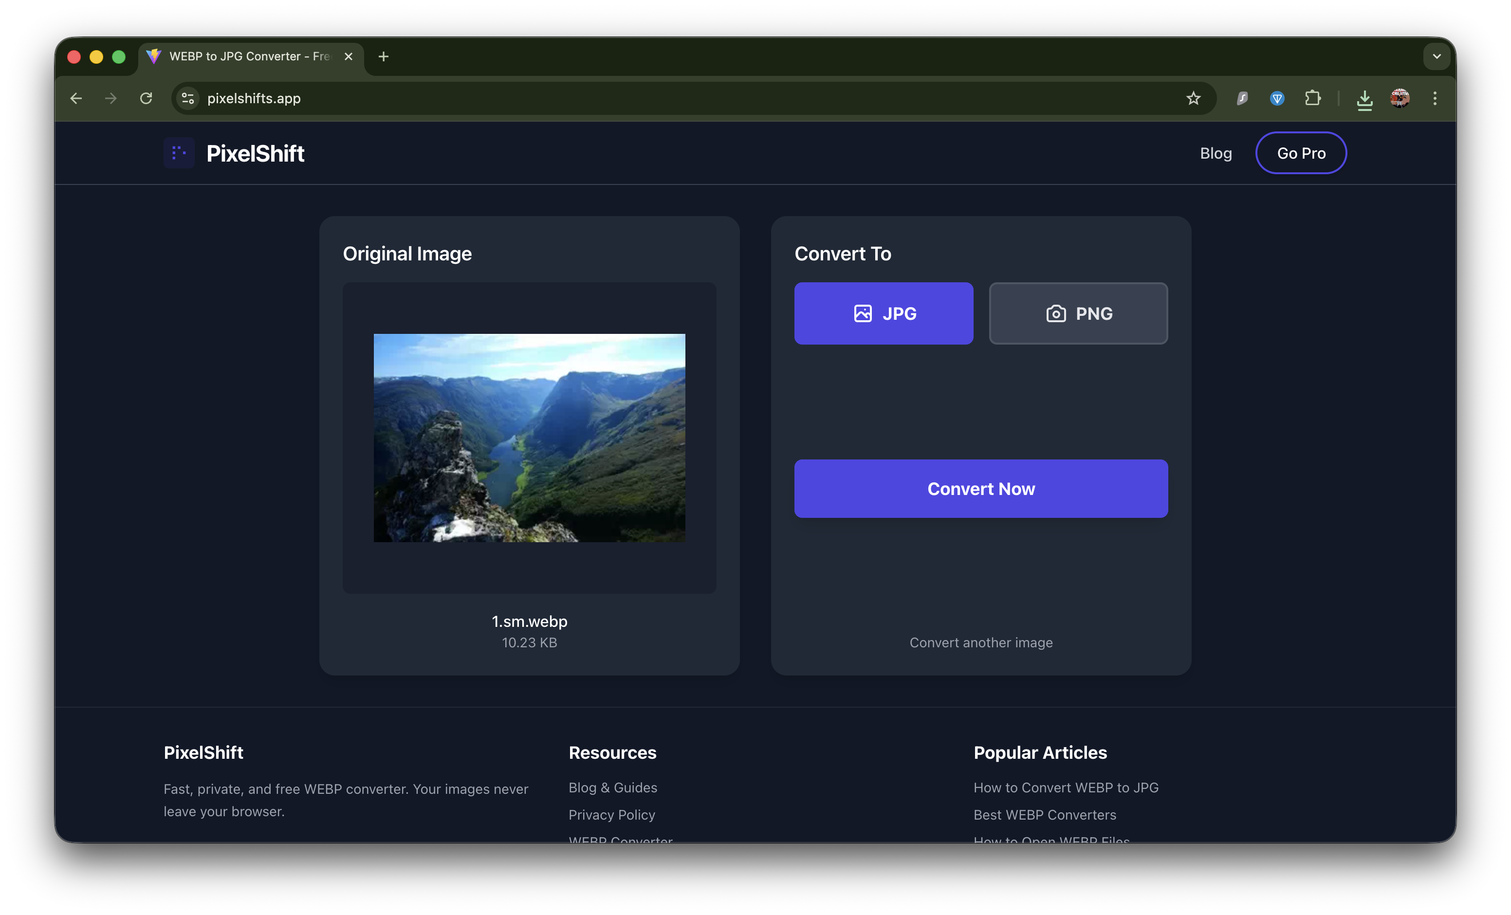This screenshot has height=915, width=1511.
Task: Click the 10.23 KB file size text
Action: click(x=529, y=643)
